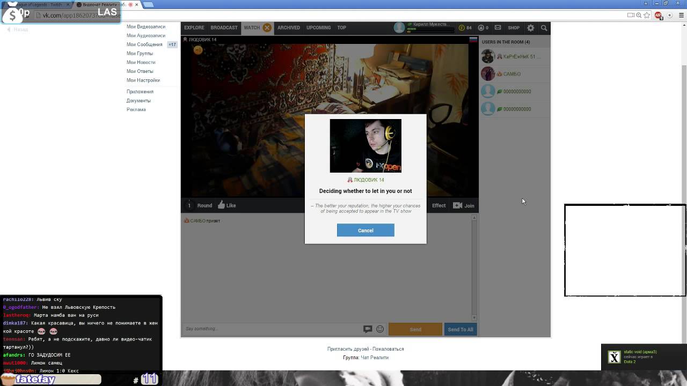Open the mail envelope icon in the top bar

tap(498, 28)
